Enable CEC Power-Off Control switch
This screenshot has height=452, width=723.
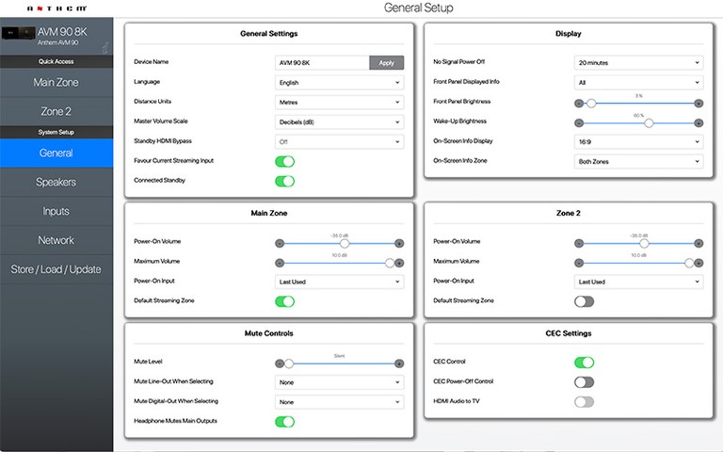[x=584, y=381]
